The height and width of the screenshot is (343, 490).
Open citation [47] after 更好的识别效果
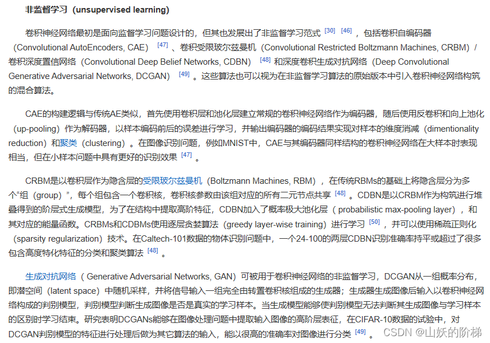tap(186, 155)
